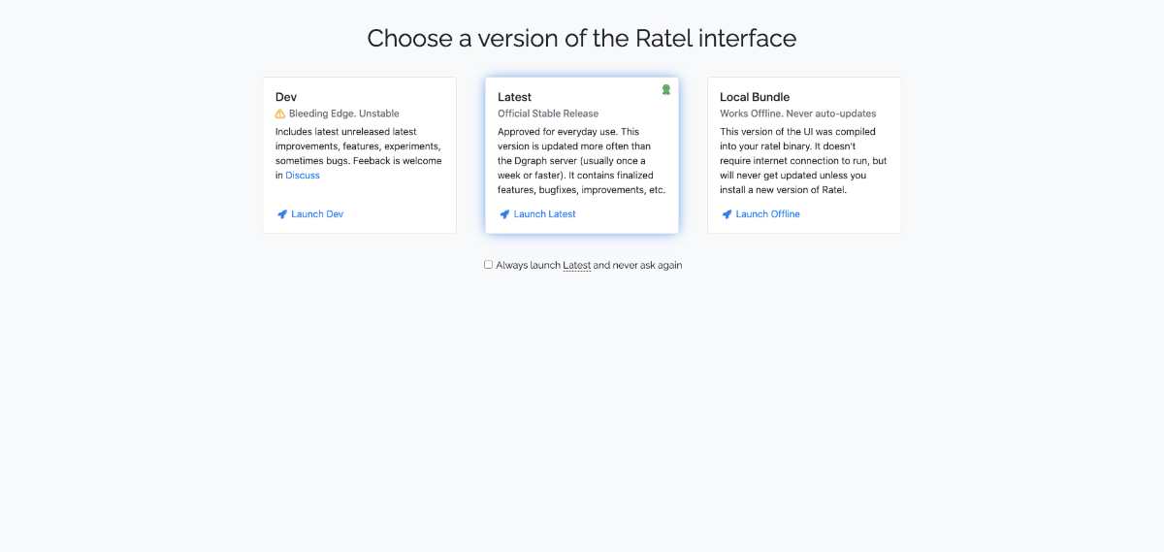Select the Dev card heading

286,97
